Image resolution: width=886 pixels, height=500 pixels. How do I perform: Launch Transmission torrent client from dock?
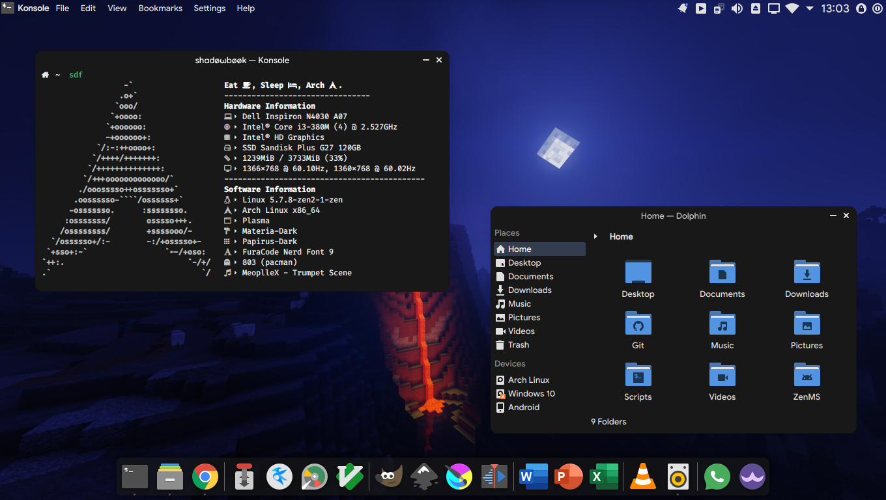[244, 477]
